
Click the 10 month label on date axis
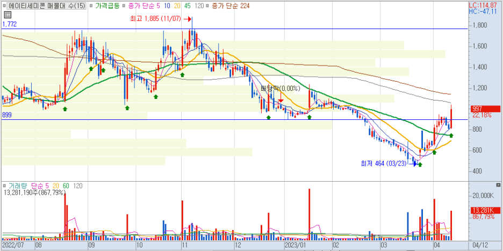(x=140, y=245)
